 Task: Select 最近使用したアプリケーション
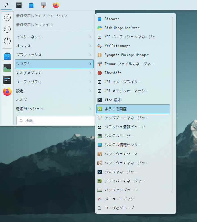tap(42, 16)
